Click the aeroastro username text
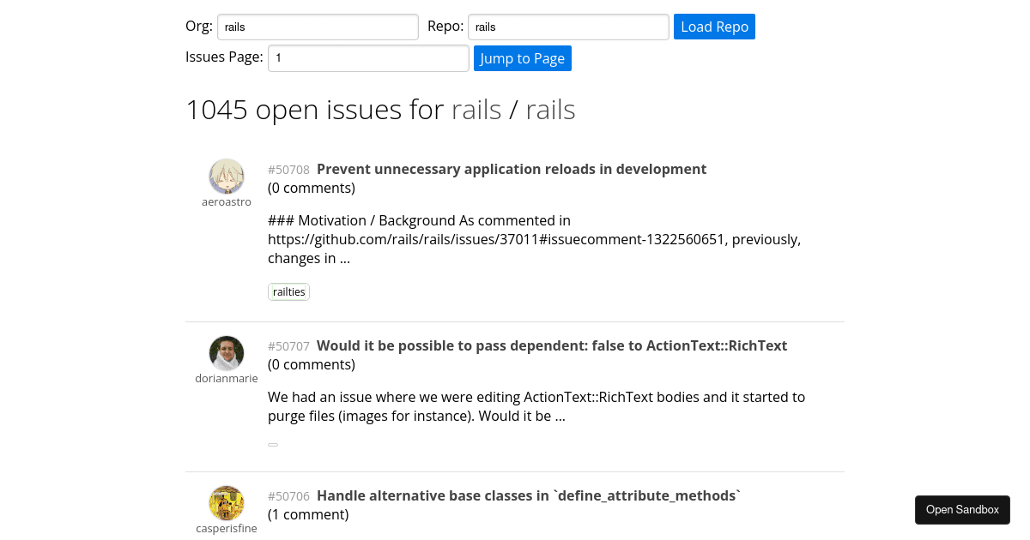 point(227,201)
